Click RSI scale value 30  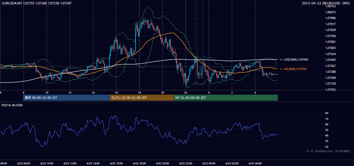pyautogui.click(x=327, y=141)
